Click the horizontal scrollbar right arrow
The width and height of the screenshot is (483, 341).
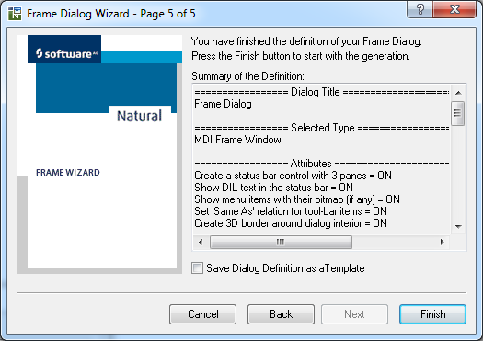442,242
